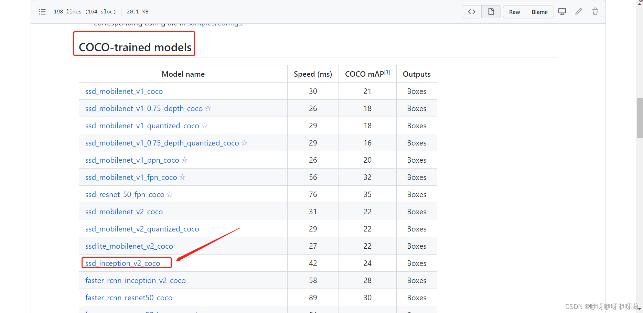Open ssd_mobilenet_v2_quantized_coco link

142,229
